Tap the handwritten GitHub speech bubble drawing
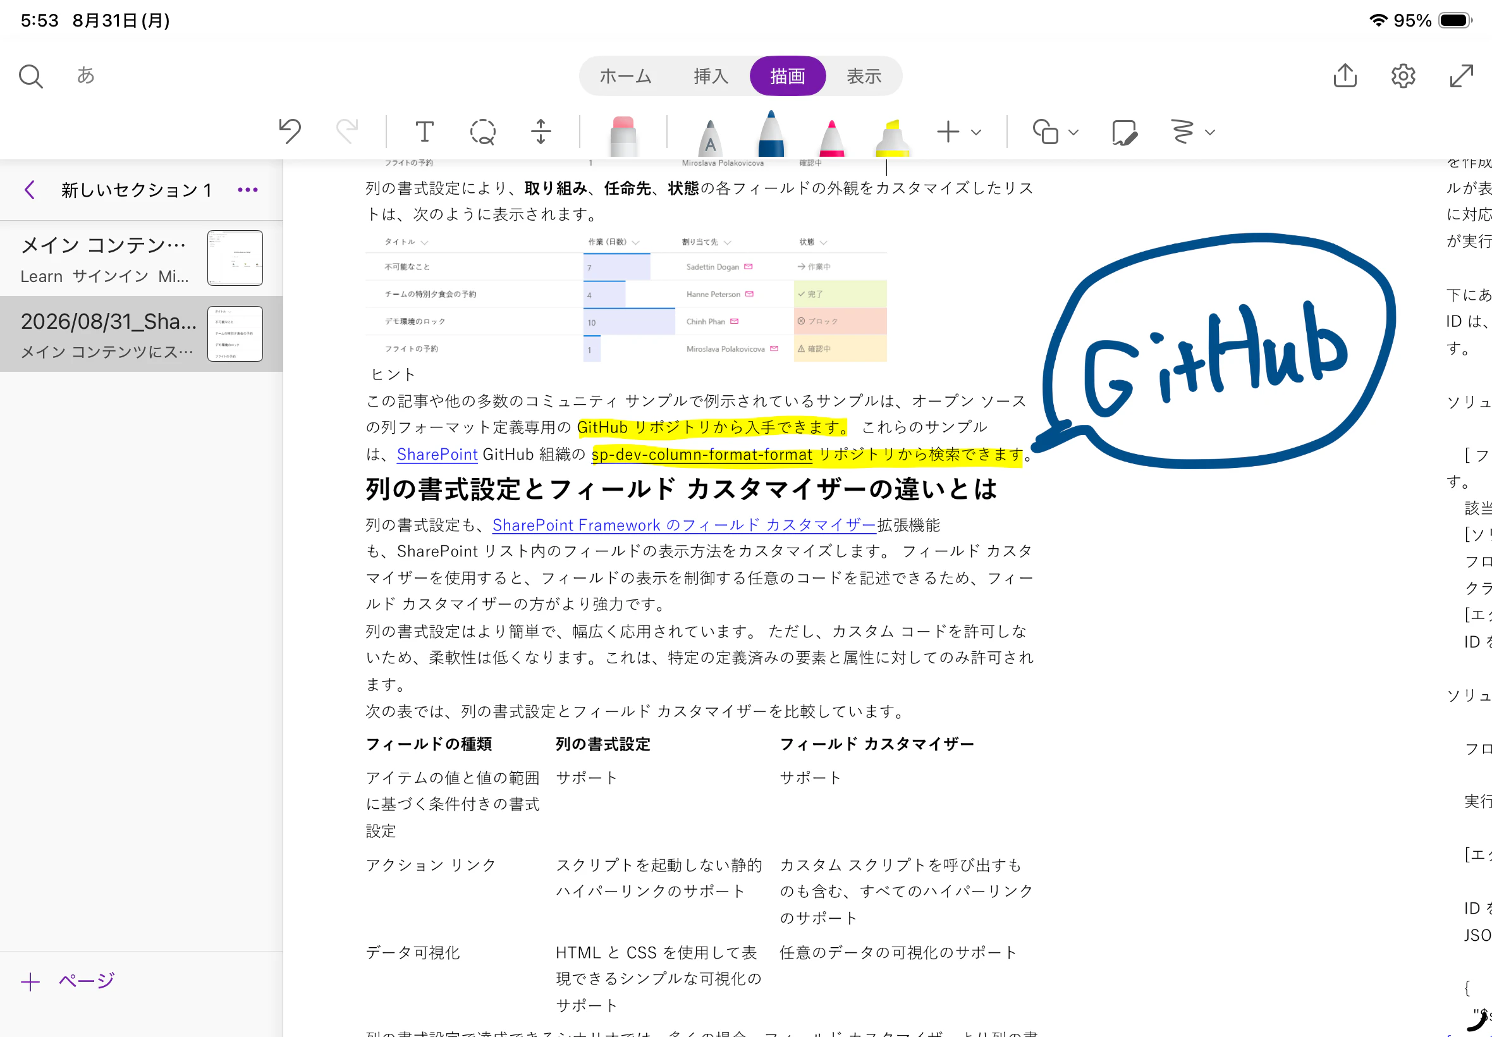The height and width of the screenshot is (1037, 1492). 1213,350
